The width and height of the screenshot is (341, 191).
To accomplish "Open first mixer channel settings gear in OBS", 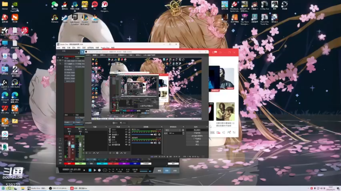I will coord(159,135).
